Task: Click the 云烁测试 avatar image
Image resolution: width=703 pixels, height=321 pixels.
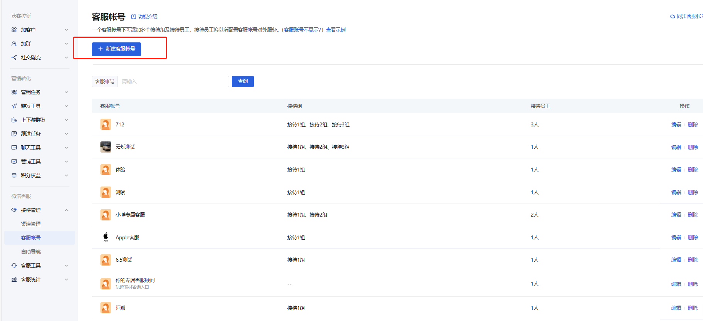Action: [106, 147]
